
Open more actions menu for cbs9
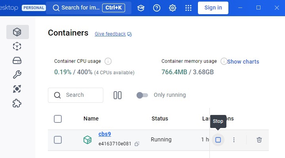234,140
